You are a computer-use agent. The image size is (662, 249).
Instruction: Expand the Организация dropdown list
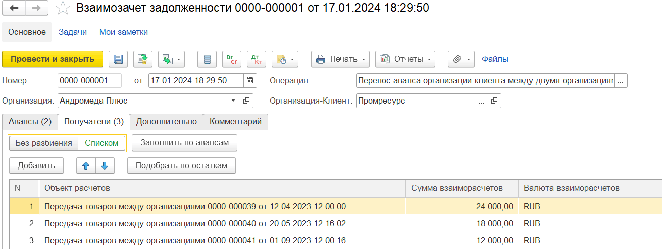[233, 101]
